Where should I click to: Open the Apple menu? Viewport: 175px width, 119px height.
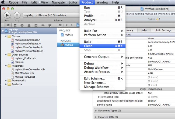click(x=3, y=2)
